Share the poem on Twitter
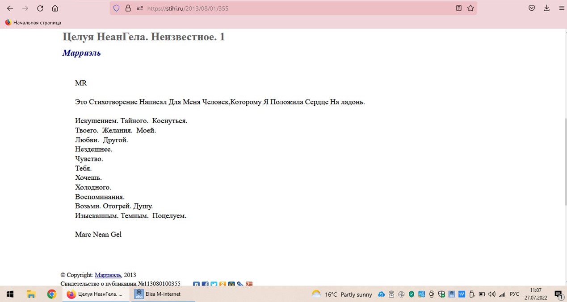Screen dimensions: 567x302 click(214, 284)
